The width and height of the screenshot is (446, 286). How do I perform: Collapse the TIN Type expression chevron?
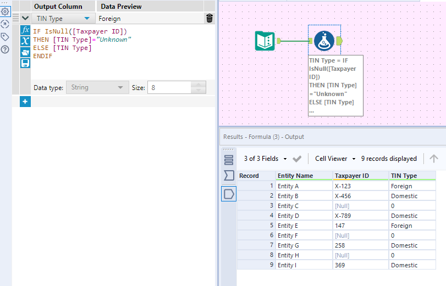(25, 19)
